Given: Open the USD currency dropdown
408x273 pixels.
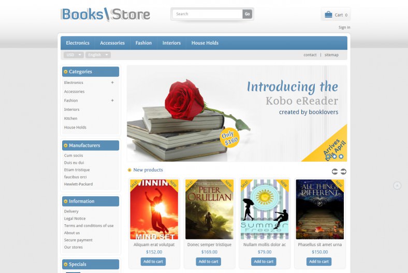Looking at the screenshot, I should click(x=74, y=55).
